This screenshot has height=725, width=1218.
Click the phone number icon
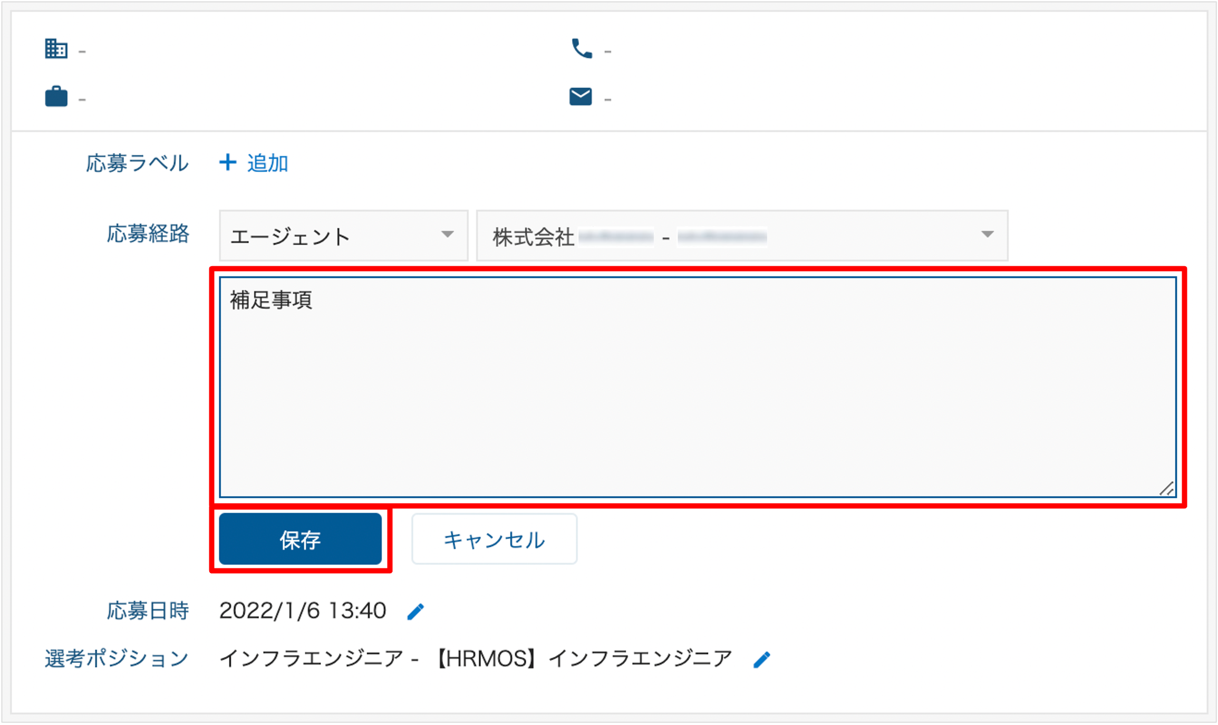tap(582, 49)
